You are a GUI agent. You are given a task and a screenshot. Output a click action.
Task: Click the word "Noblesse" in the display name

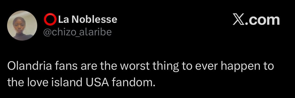point(95,20)
